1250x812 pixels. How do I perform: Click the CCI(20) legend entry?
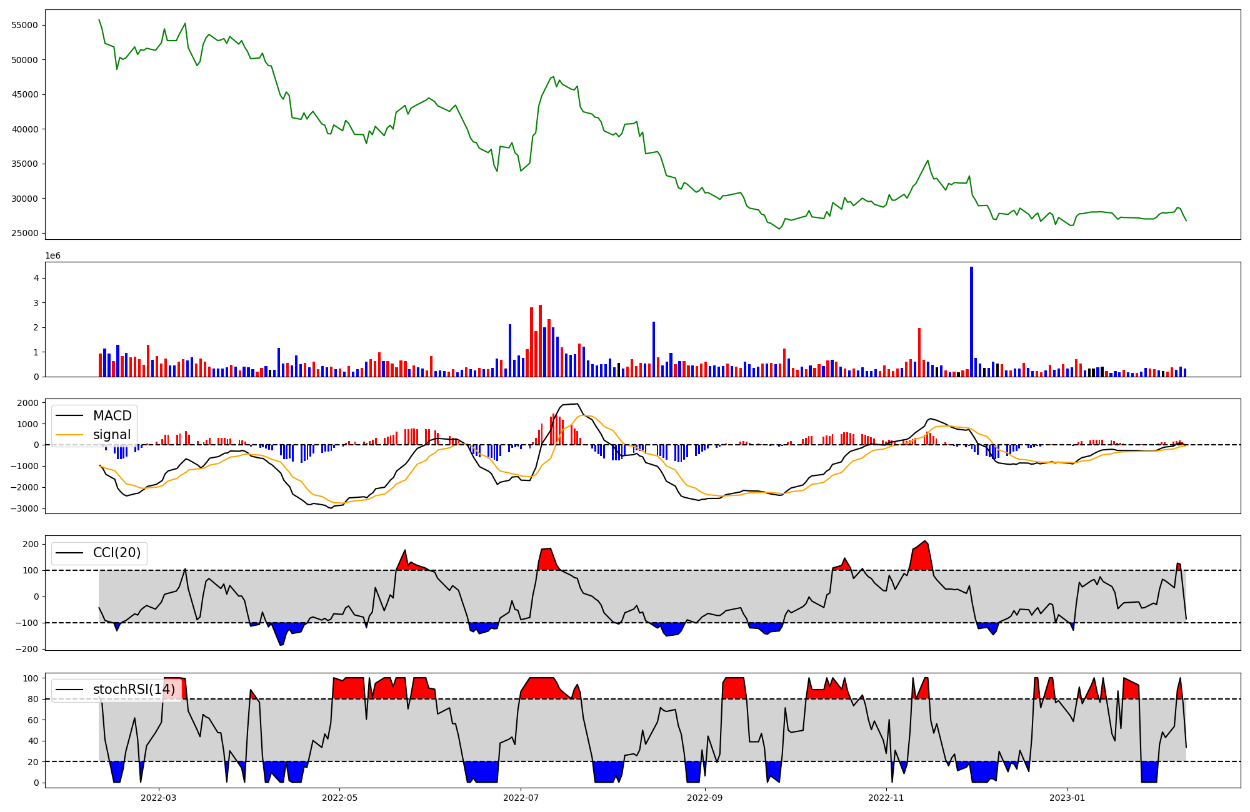[117, 553]
